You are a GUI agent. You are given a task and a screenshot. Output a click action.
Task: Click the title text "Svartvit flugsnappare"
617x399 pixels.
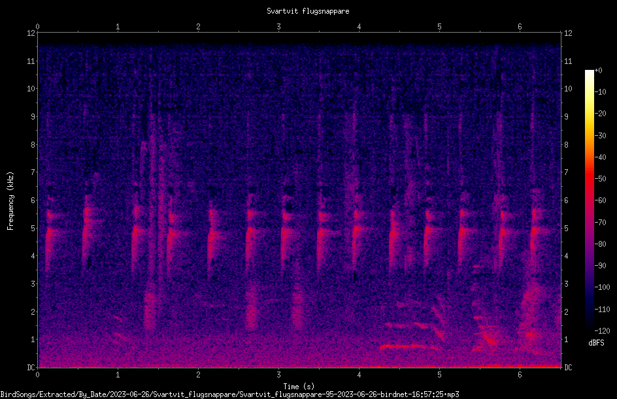click(308, 11)
